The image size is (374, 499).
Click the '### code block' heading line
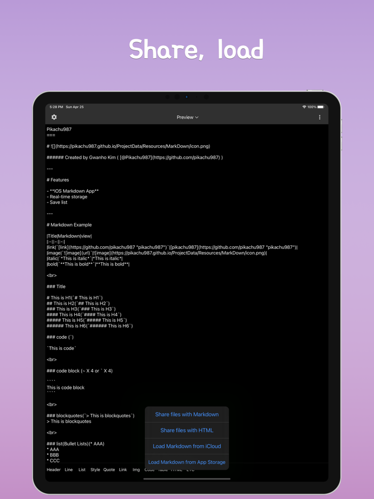[x=80, y=371]
